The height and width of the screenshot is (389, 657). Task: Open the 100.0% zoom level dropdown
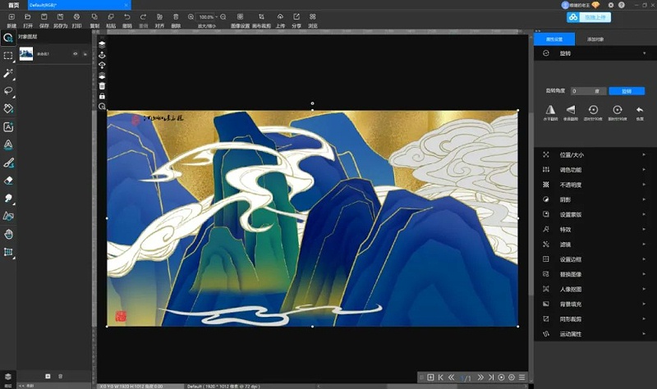point(206,16)
